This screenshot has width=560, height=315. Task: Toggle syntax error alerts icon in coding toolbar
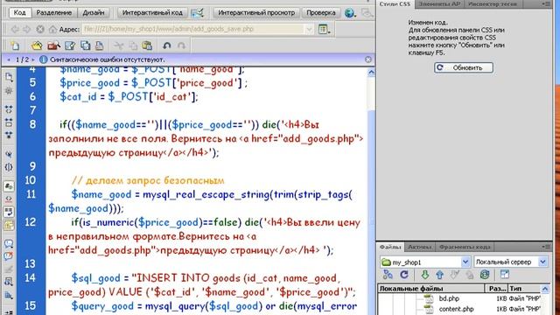point(9,225)
